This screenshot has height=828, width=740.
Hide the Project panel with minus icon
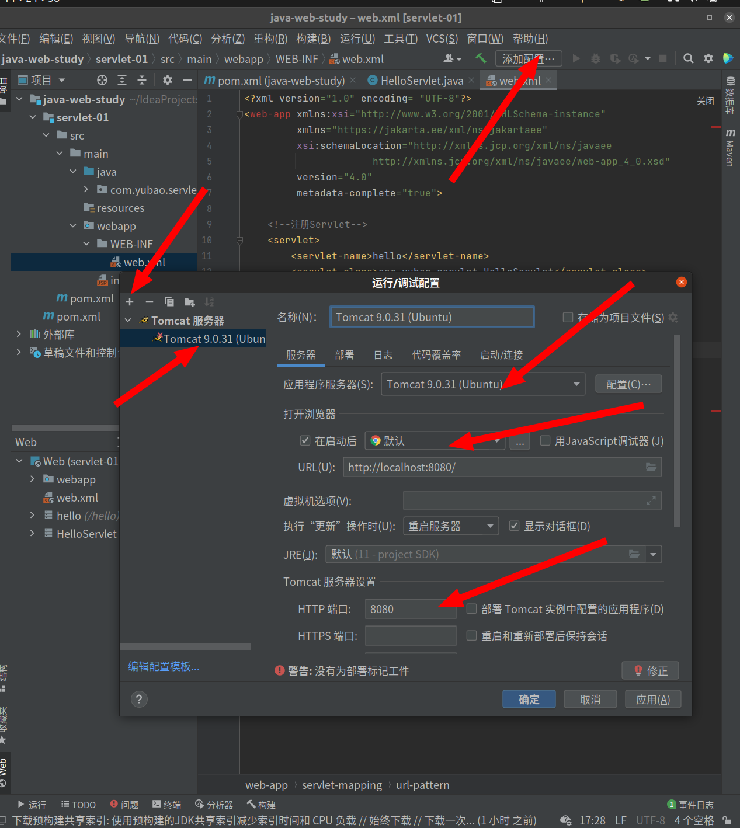tap(187, 80)
